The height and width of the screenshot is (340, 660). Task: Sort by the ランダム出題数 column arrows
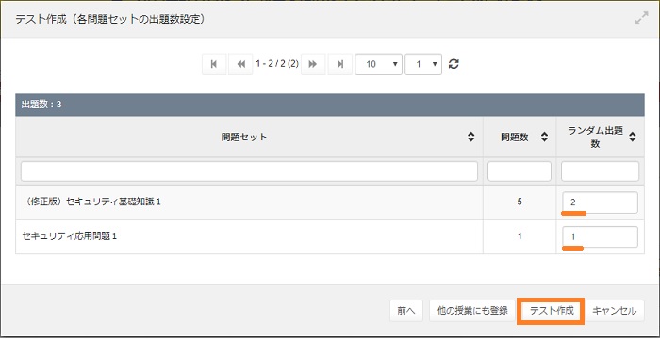coord(633,137)
